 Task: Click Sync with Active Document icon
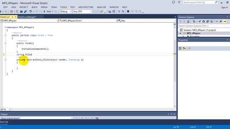(200, 21)
